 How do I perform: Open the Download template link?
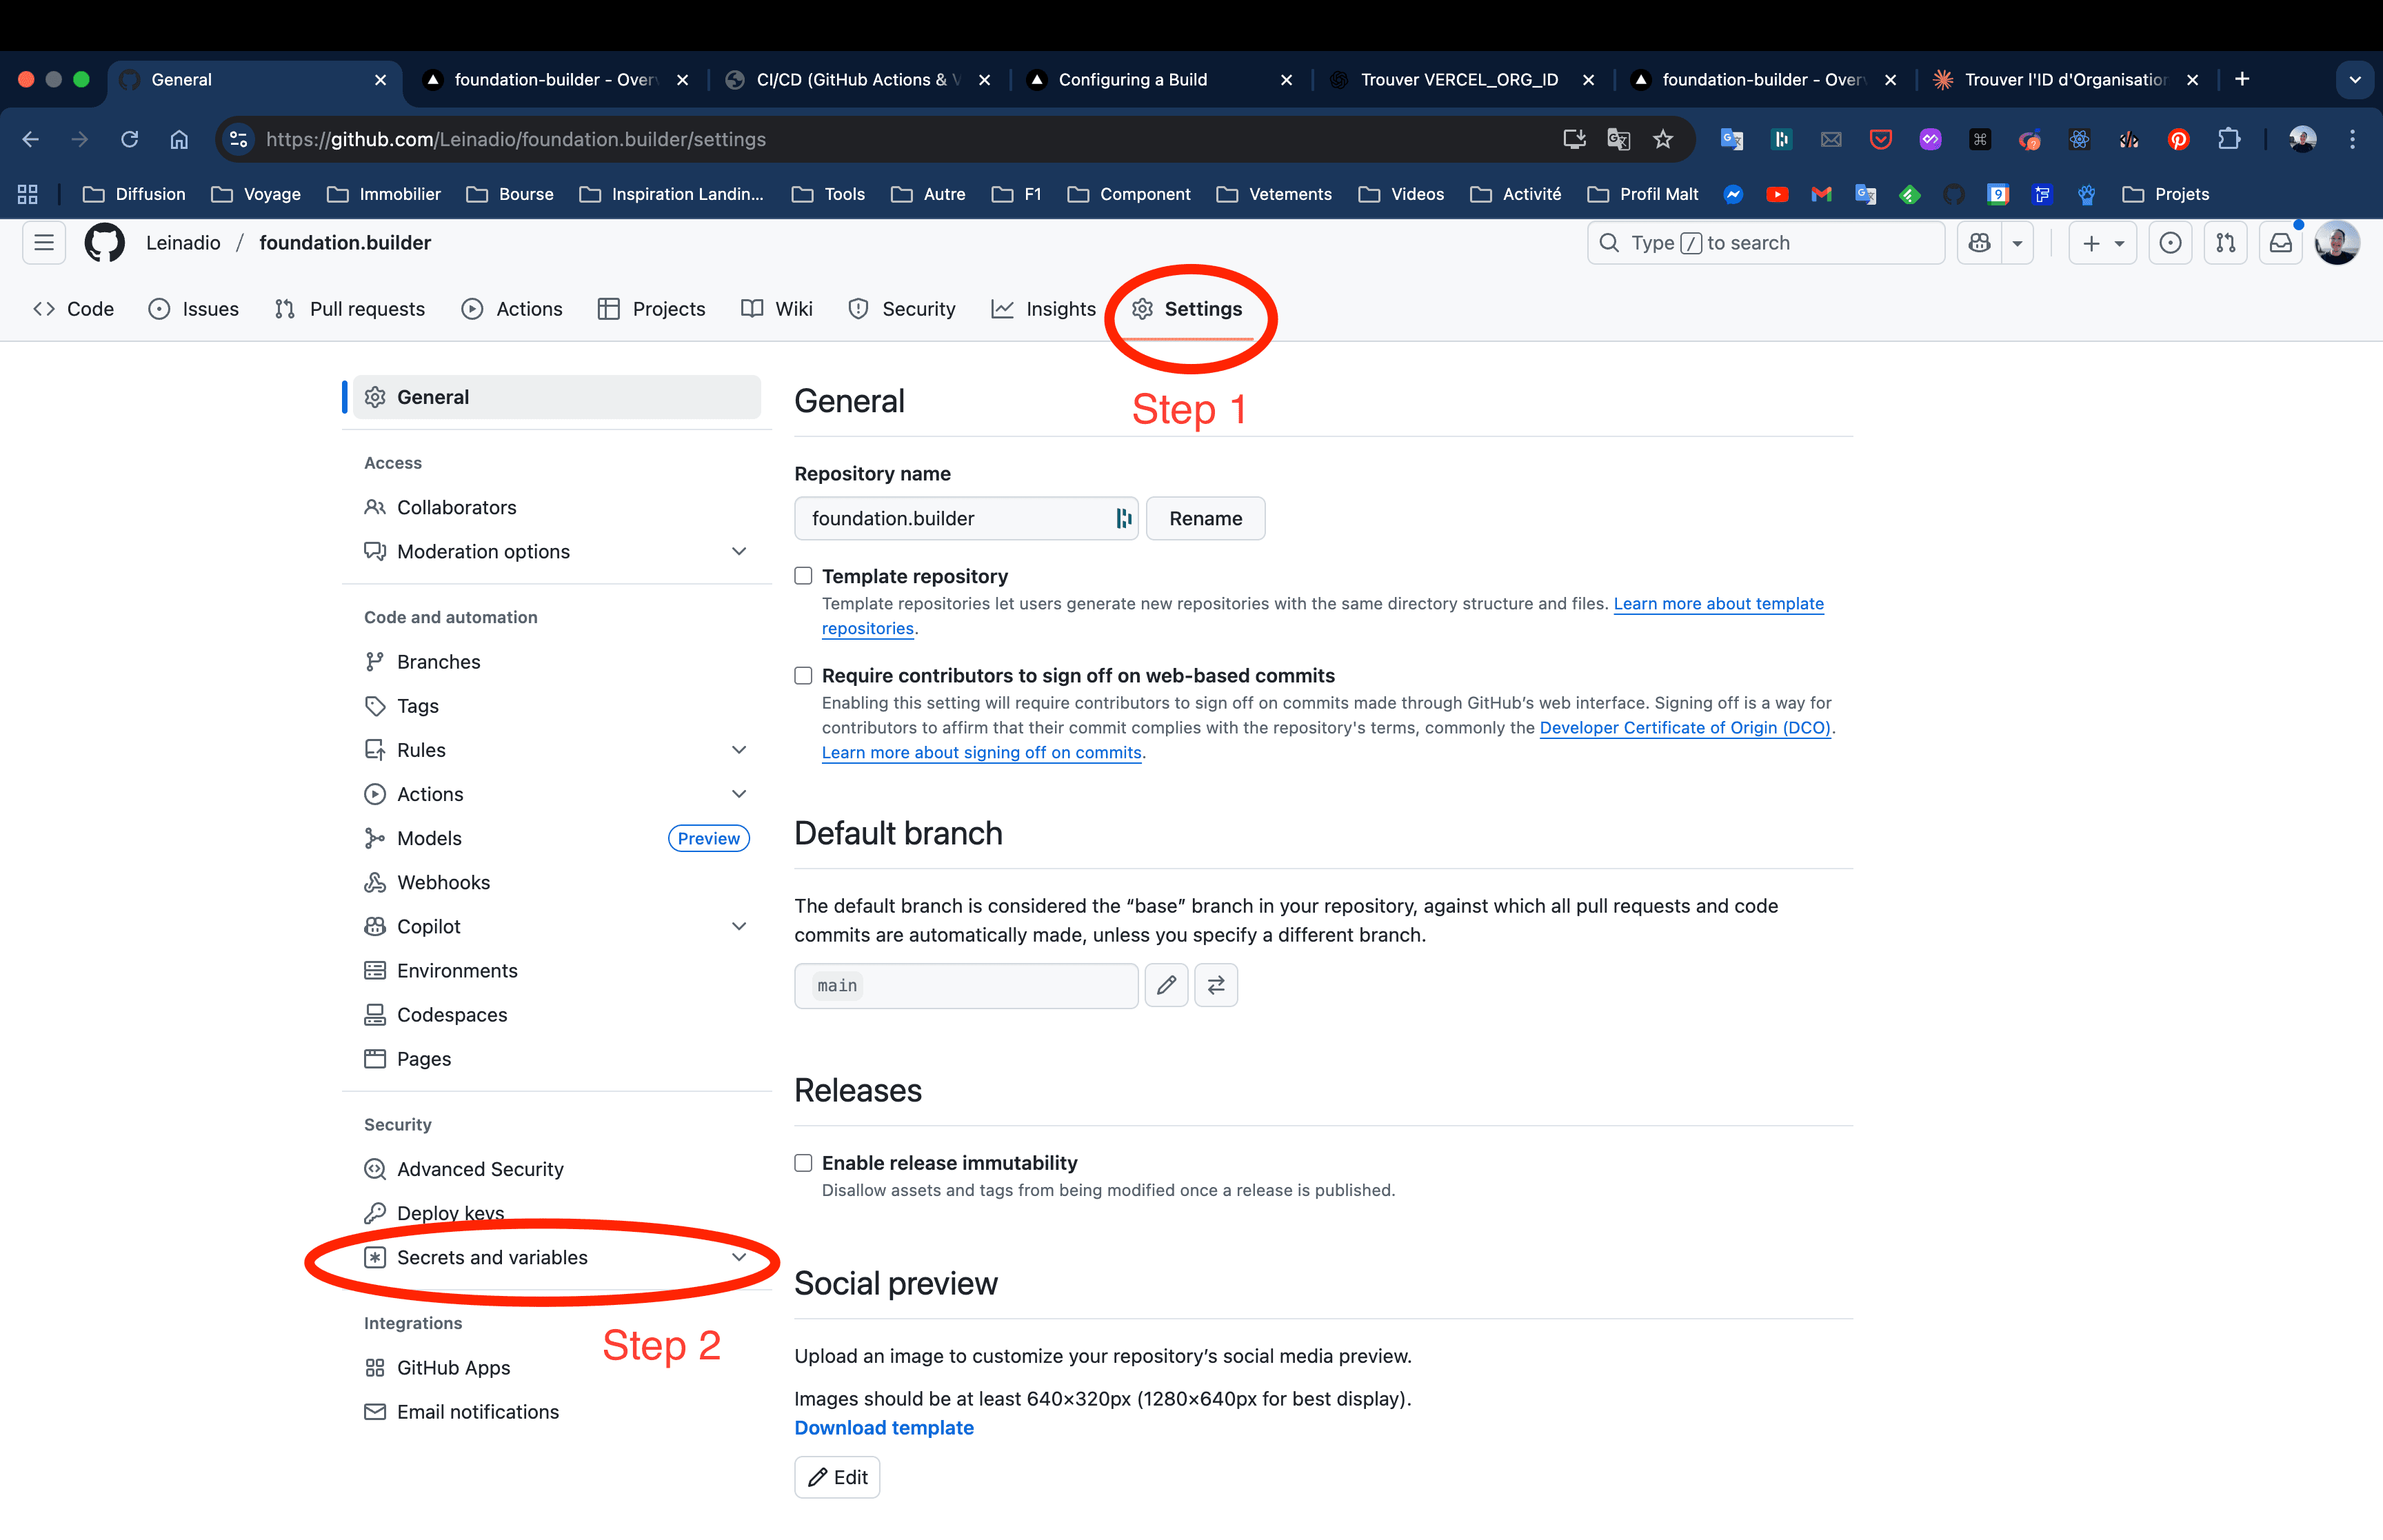pyautogui.click(x=883, y=1427)
